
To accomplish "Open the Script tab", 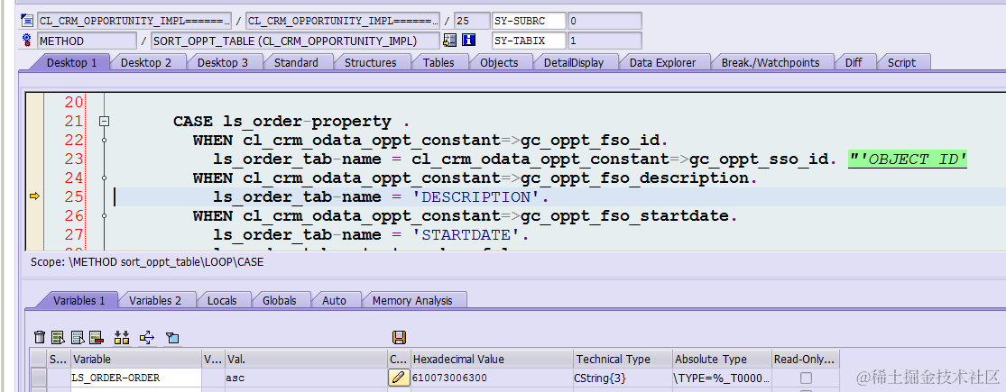I will pyautogui.click(x=901, y=62).
